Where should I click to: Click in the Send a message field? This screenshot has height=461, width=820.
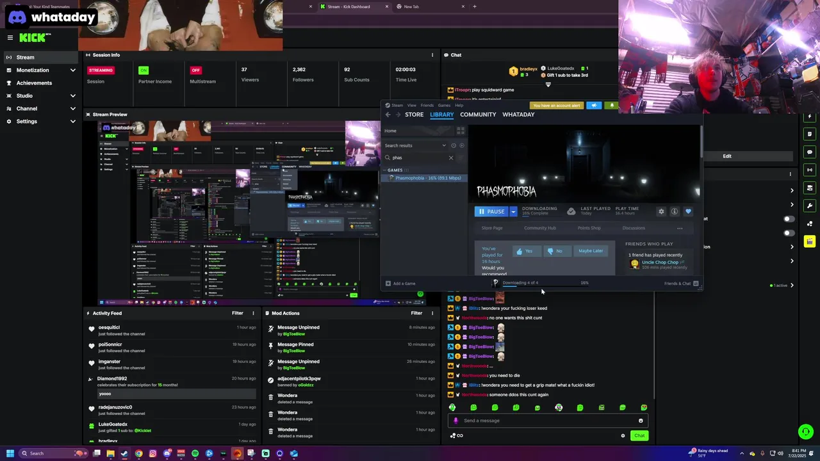coord(548,421)
